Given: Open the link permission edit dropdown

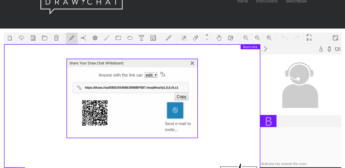Looking at the screenshot, I should pyautogui.click(x=151, y=75).
